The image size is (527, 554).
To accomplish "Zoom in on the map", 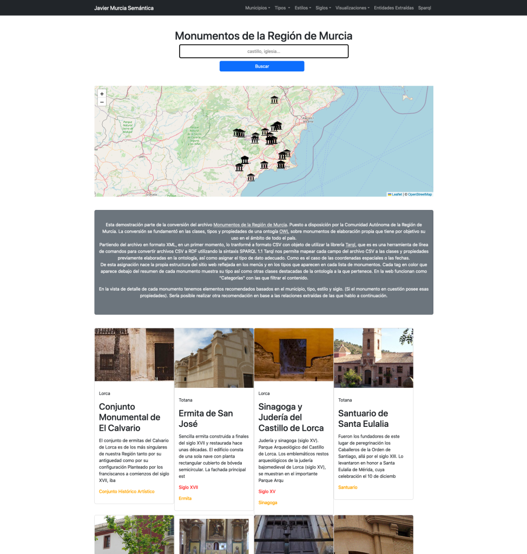I will click(102, 94).
